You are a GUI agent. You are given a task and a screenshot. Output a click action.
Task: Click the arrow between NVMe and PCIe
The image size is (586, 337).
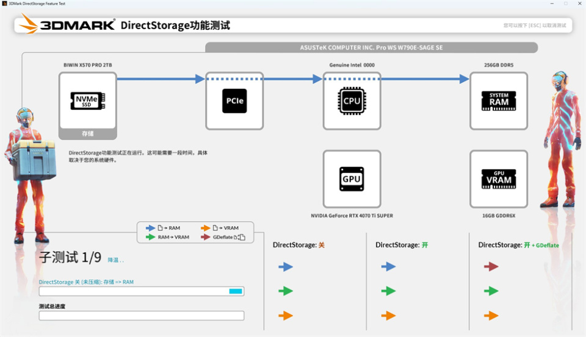pos(161,79)
